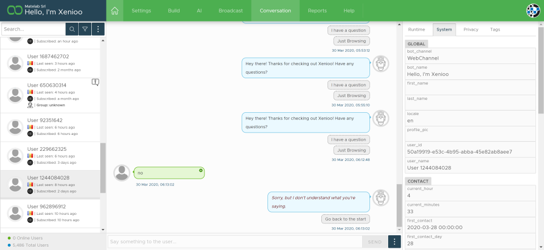Screen dimensions: 544x250
Task: Click the Xenioo logo icon
Action: pyautogui.click(x=15, y=10)
